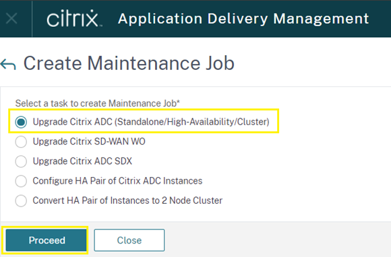Click the Citrix logo
The width and height of the screenshot is (391, 257).
point(74,18)
